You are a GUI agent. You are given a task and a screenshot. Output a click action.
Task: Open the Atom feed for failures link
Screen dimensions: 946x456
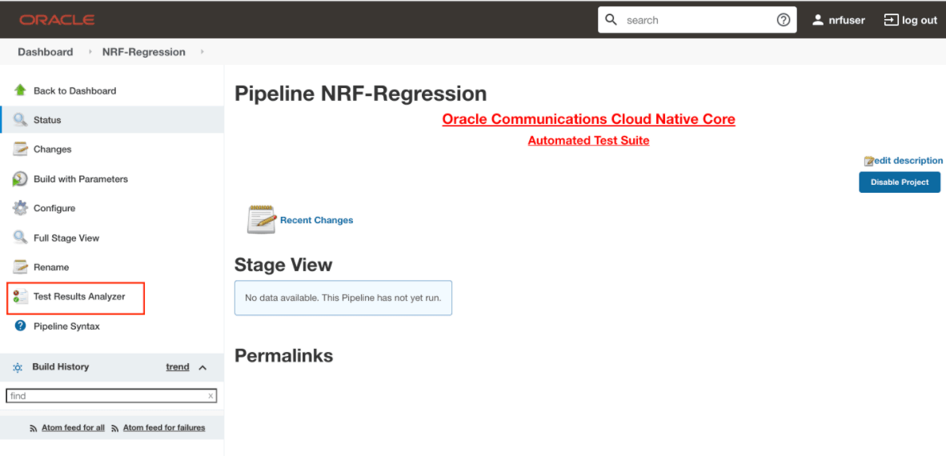(x=163, y=428)
